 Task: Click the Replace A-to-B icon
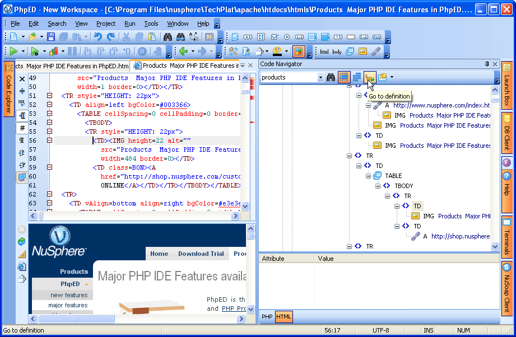click(194, 36)
